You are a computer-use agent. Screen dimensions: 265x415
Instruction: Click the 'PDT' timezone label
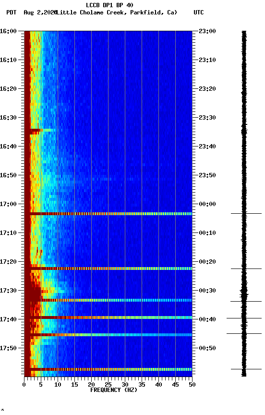coord(12,12)
